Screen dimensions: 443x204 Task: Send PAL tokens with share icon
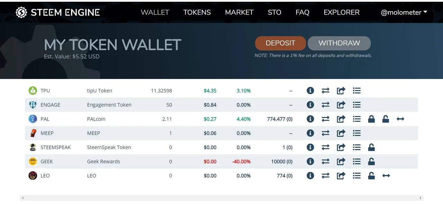(341, 119)
